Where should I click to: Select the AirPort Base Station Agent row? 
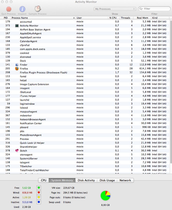coord(85,30)
